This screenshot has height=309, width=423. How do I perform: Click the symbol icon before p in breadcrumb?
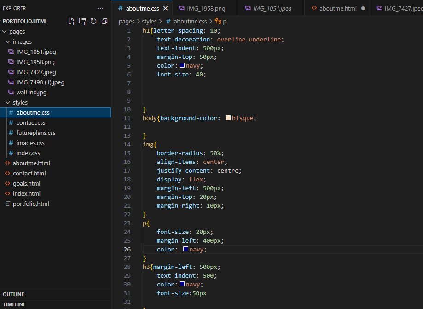pyautogui.click(x=218, y=21)
